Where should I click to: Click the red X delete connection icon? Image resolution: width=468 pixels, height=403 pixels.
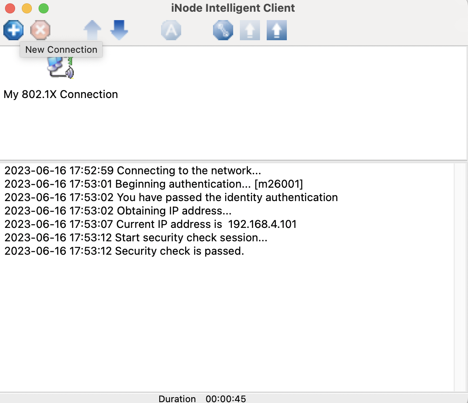tap(40, 30)
